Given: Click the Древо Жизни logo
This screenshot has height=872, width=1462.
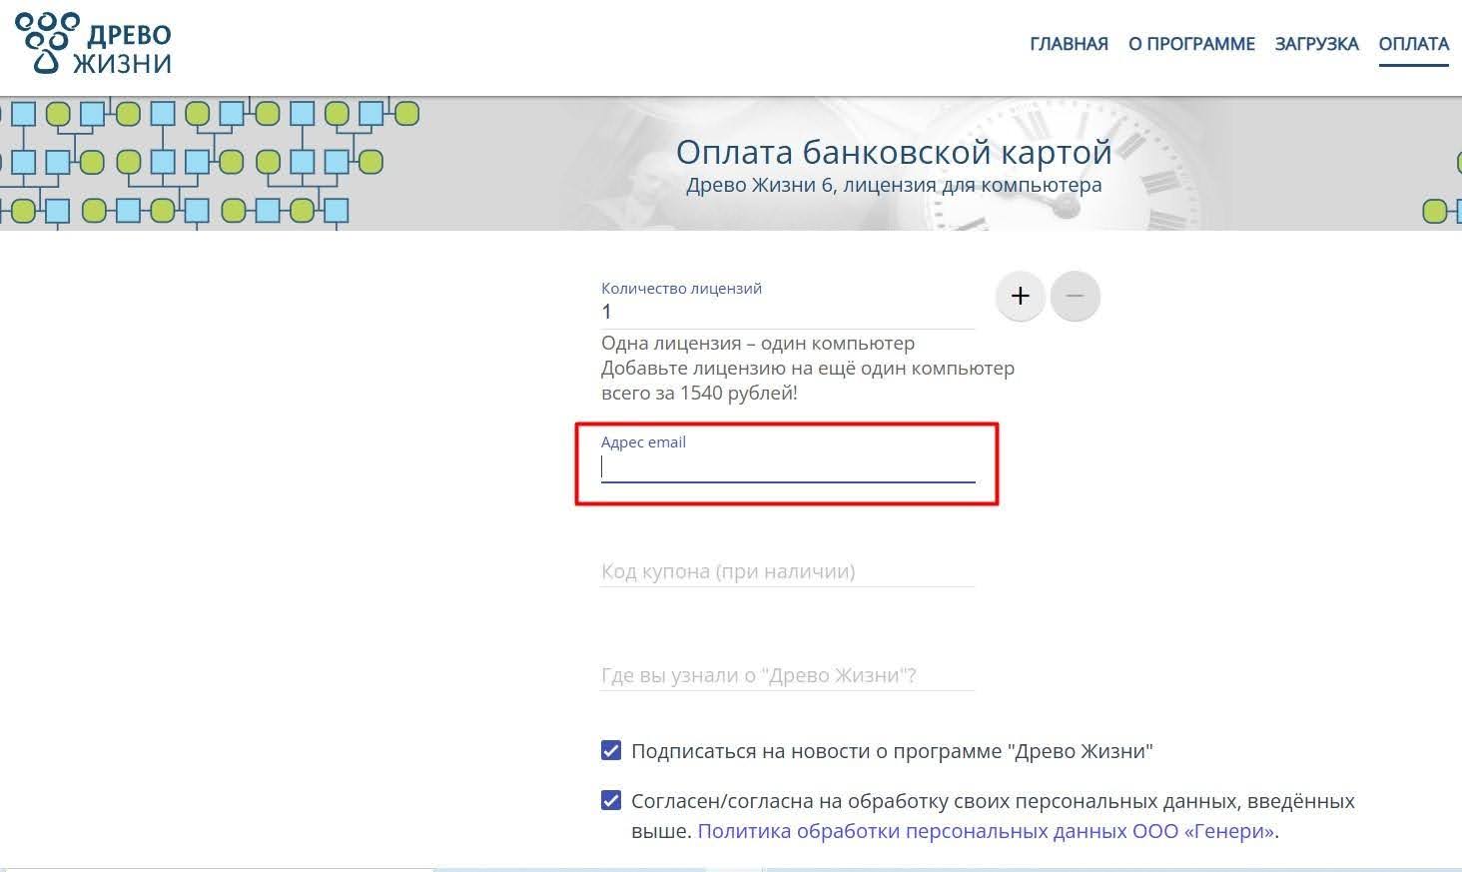Looking at the screenshot, I should (x=93, y=44).
